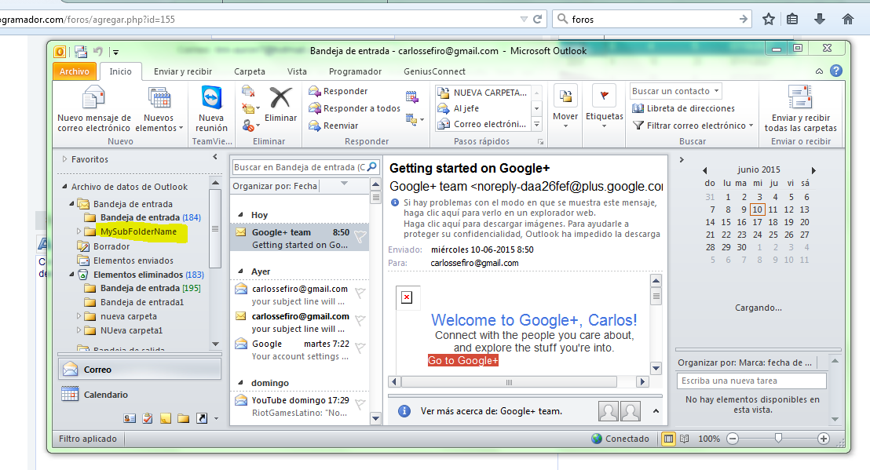
Task: Open the Clean Up dropdown in Eliminar group
Action: point(250,108)
